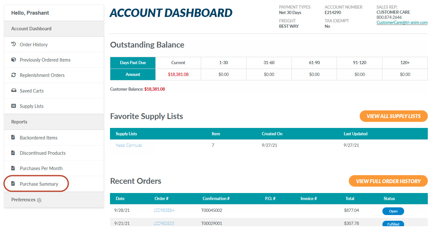Select Account Dashboard in sidebar
The image size is (431, 238).
coord(31,29)
